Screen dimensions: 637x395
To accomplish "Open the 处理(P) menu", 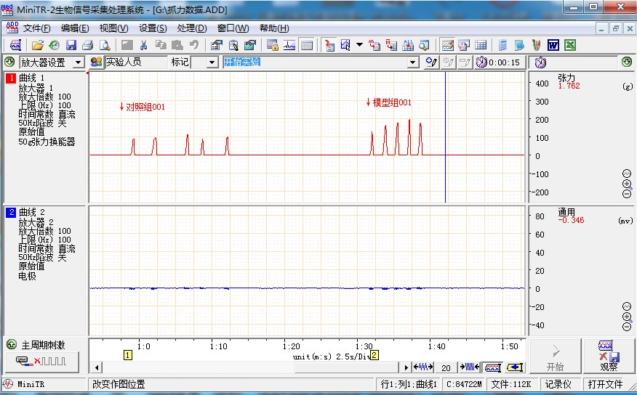I will tap(191, 28).
